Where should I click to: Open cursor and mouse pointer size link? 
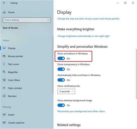[x=88, y=19]
